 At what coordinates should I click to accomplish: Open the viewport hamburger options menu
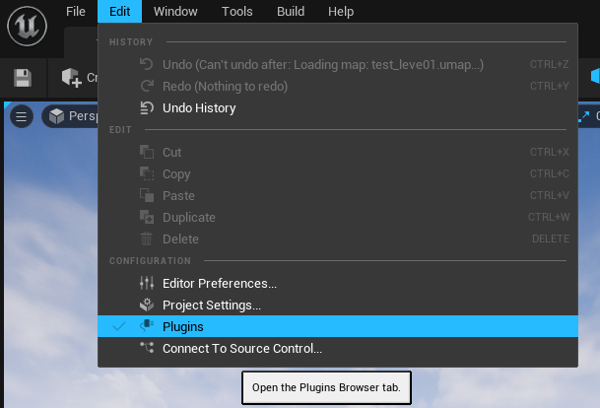point(22,116)
